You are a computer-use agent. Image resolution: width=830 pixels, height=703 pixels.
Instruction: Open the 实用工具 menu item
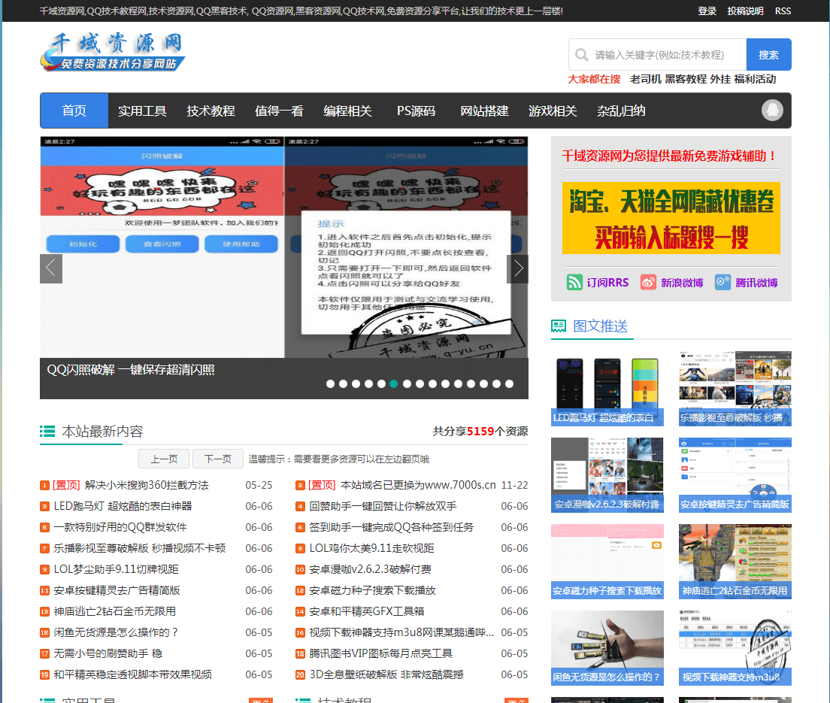(142, 111)
